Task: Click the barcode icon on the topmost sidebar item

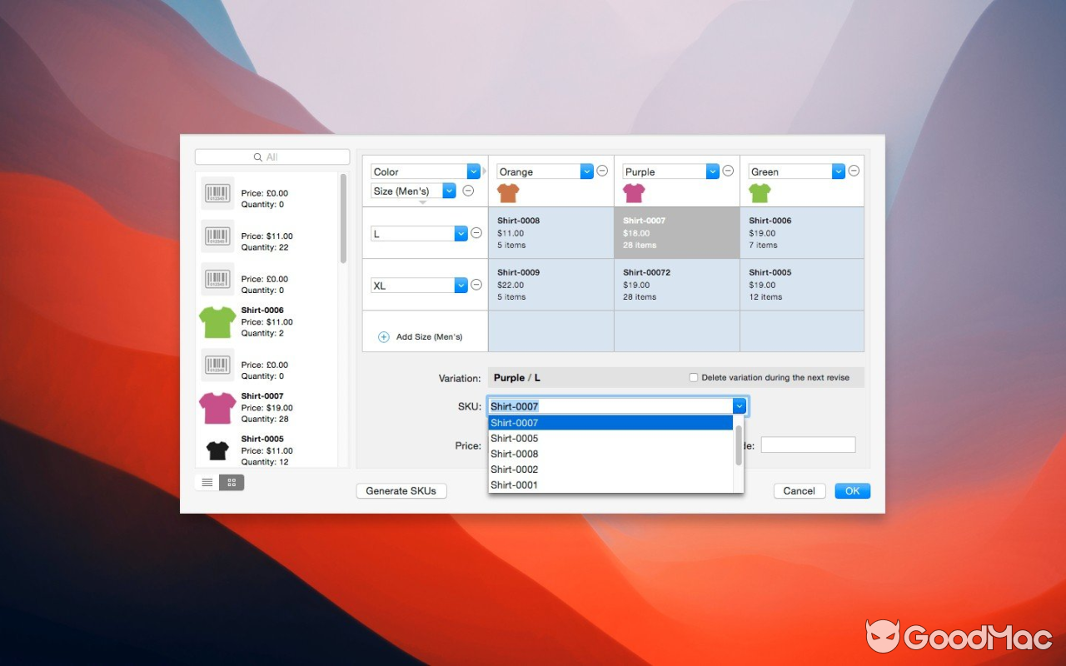Action: pyautogui.click(x=217, y=192)
